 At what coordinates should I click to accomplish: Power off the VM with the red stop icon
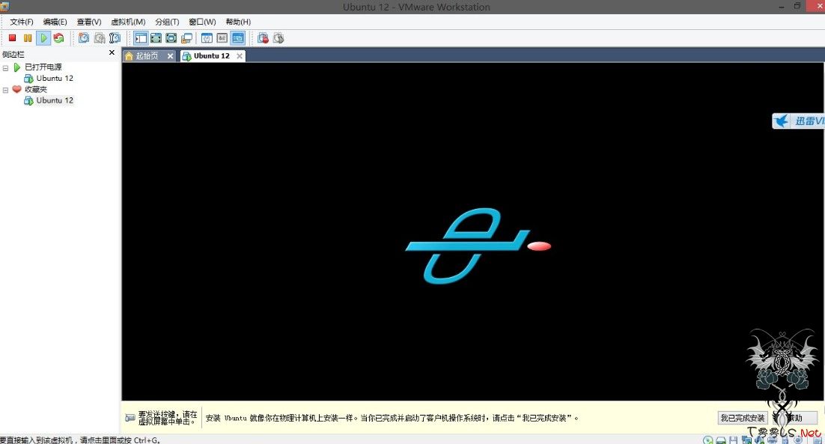(12, 38)
